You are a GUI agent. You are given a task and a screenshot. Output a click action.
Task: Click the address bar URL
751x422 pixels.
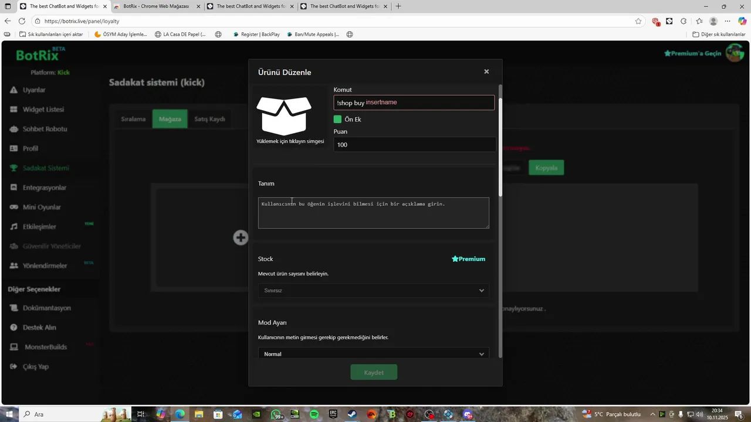(82, 21)
